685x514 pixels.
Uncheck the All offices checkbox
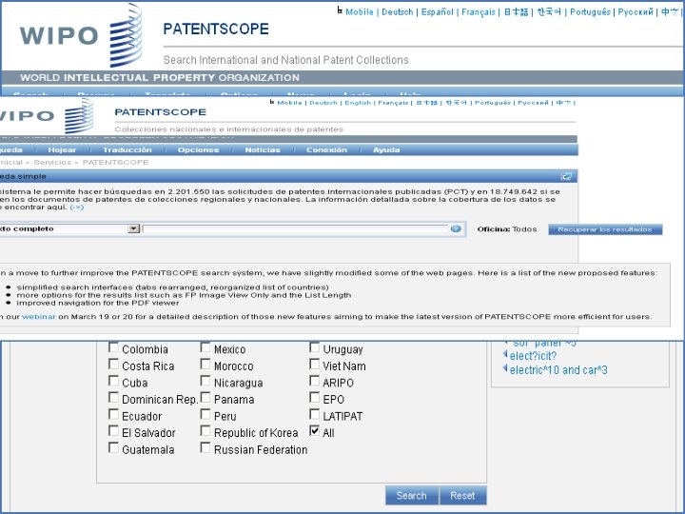pos(315,431)
